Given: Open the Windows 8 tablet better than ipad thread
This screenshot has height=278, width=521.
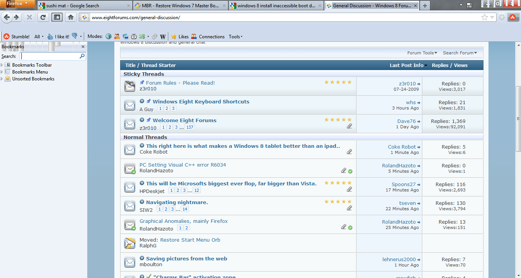Looking at the screenshot, I should (x=243, y=146).
